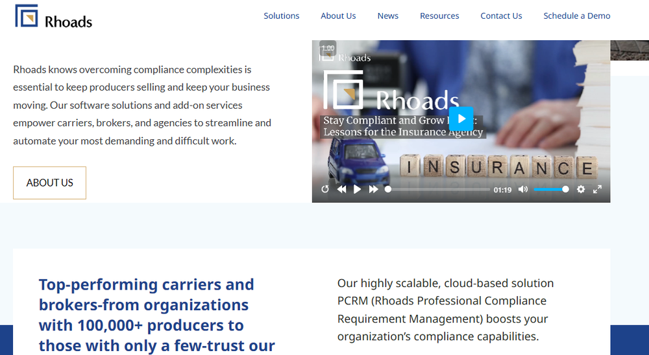Click the 'Rhoads knows overcoming compliance' paragraph
This screenshot has width=649, height=355.
pyautogui.click(x=142, y=105)
